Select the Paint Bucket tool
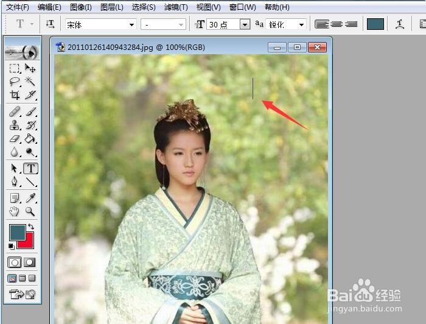Viewport: 426px width, 324px height. tap(30, 139)
